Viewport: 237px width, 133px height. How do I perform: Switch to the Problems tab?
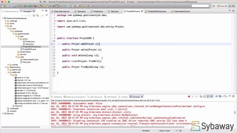click(57, 97)
